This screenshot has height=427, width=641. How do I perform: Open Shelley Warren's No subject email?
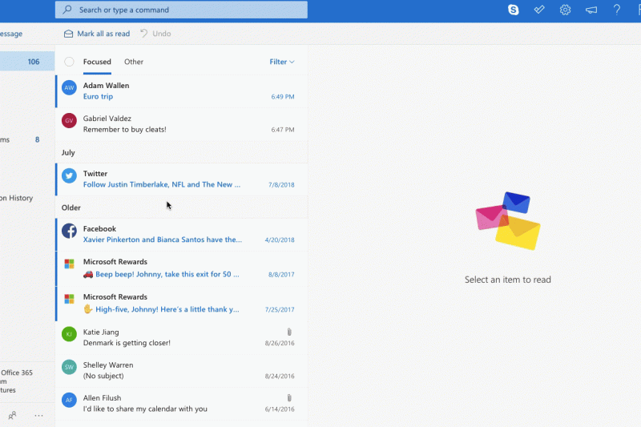(182, 371)
